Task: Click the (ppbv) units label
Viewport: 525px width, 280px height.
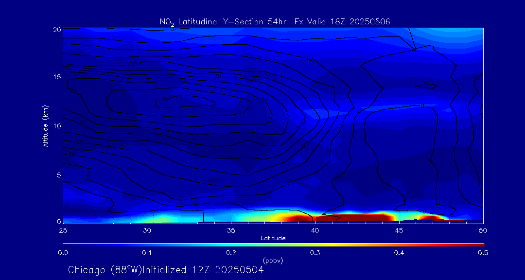Action: point(273,261)
